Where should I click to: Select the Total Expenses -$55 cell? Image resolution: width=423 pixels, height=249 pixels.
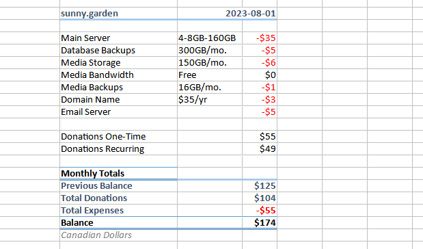click(x=260, y=211)
